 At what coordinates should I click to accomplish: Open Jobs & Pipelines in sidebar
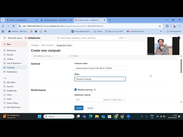tap(13, 63)
